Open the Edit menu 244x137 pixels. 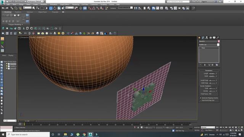pos(8,5)
